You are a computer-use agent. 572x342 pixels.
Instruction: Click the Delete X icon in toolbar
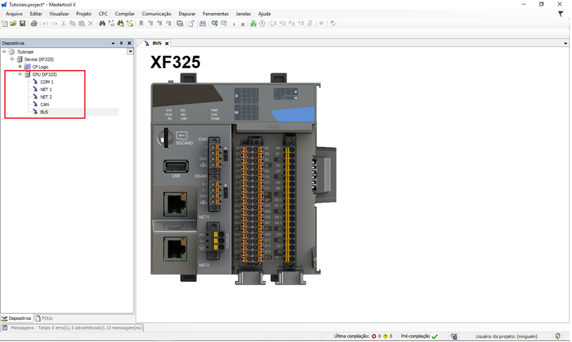[90, 24]
